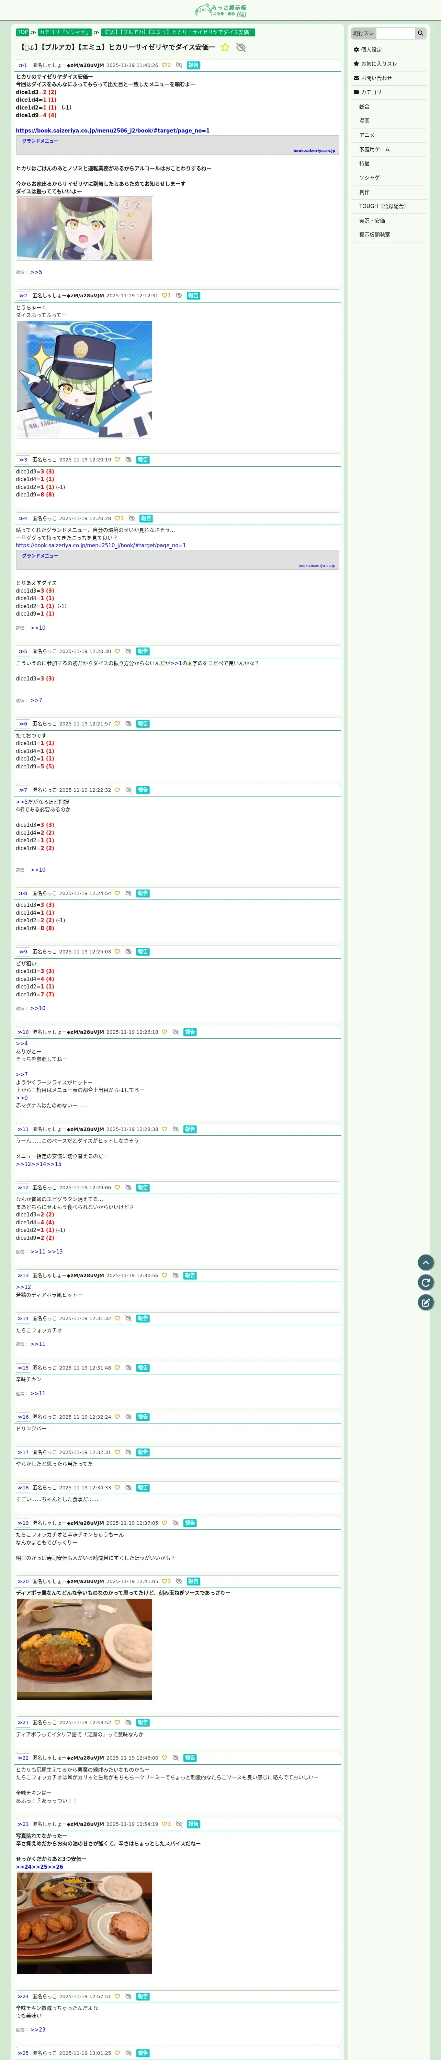
Task: Open お問い合わせ in the sidebar
Action: (x=389, y=78)
